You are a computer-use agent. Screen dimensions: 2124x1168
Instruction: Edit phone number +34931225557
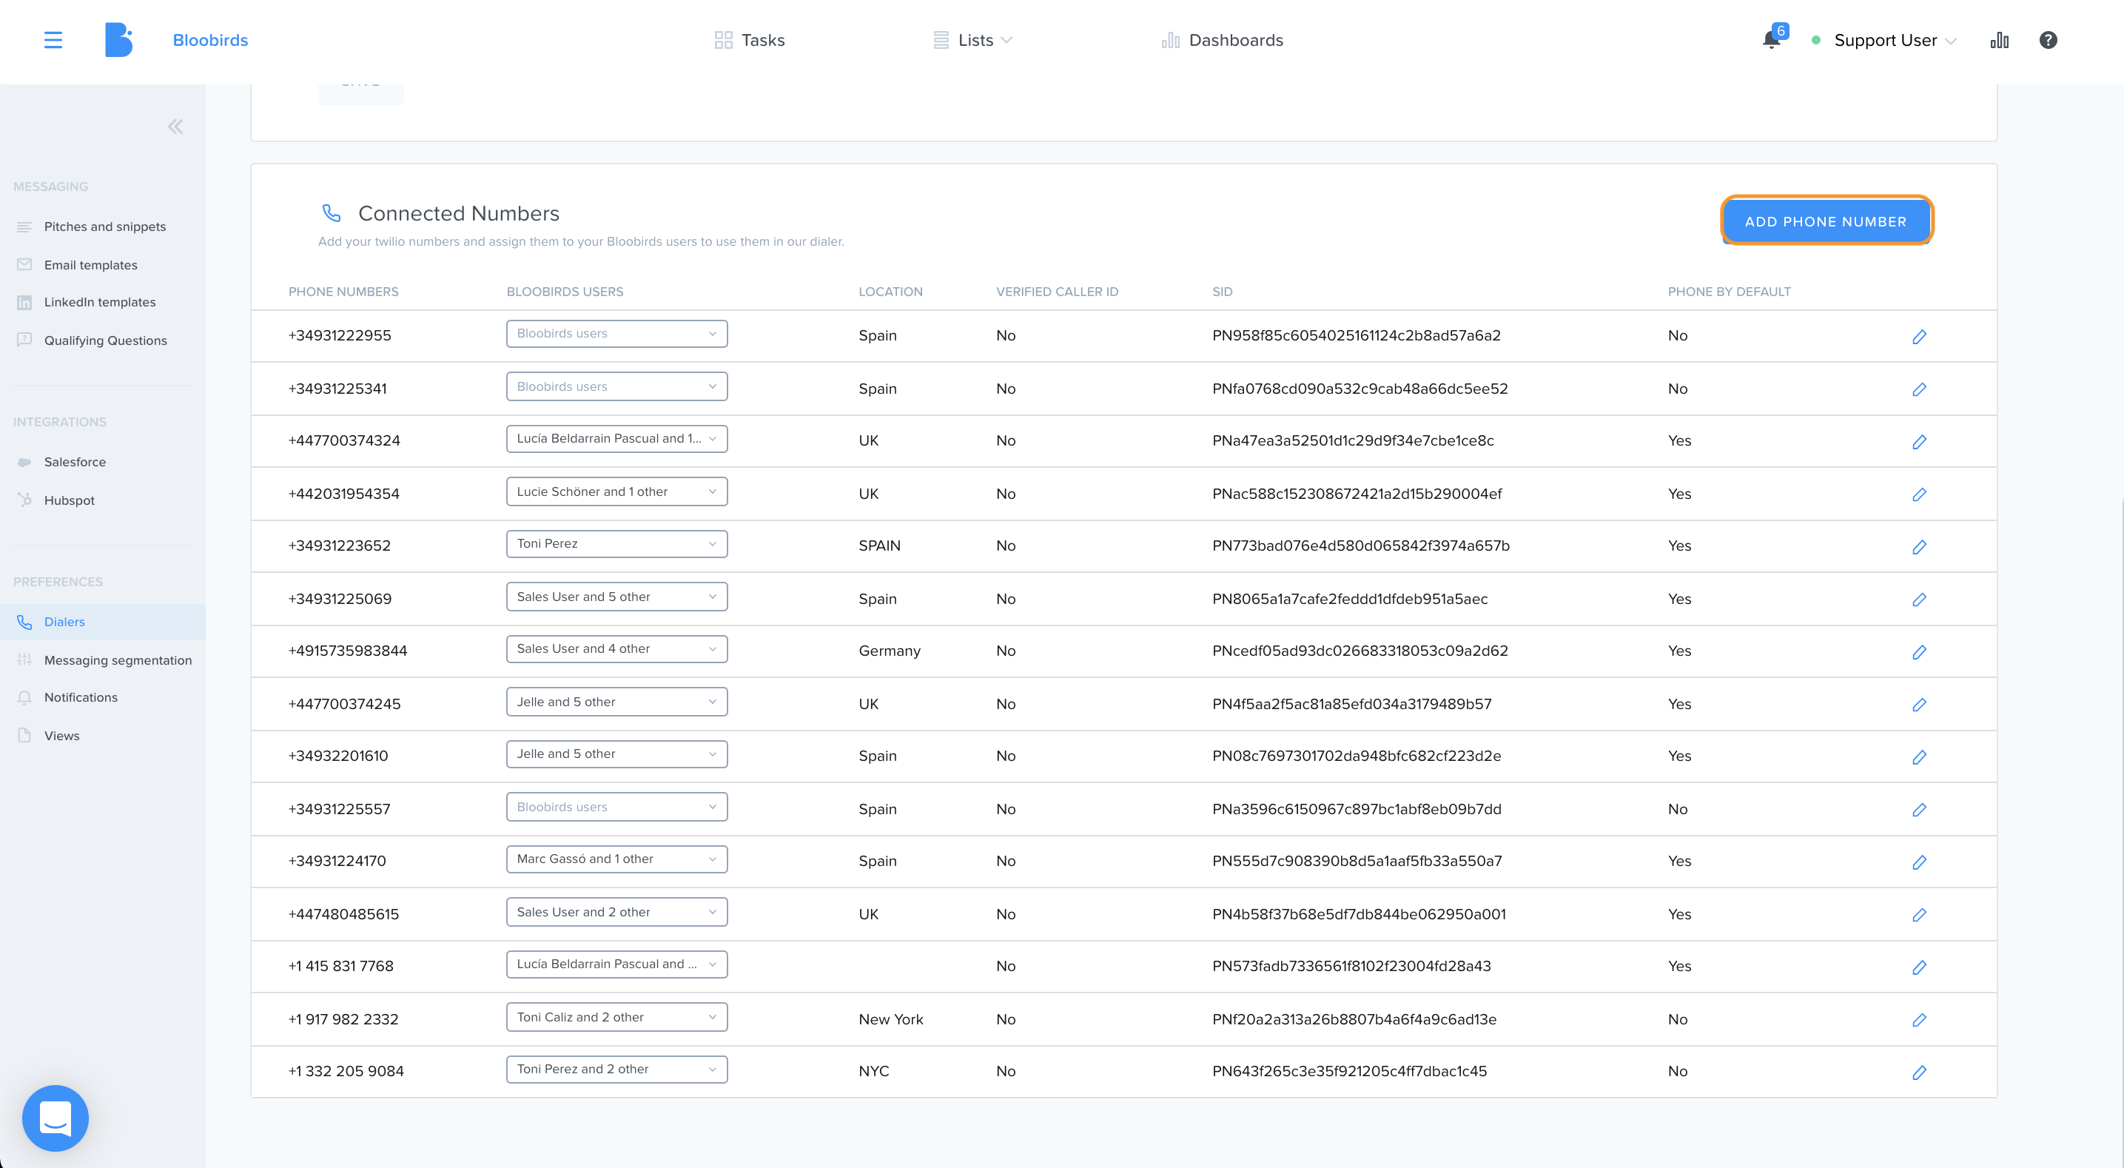pos(1920,810)
